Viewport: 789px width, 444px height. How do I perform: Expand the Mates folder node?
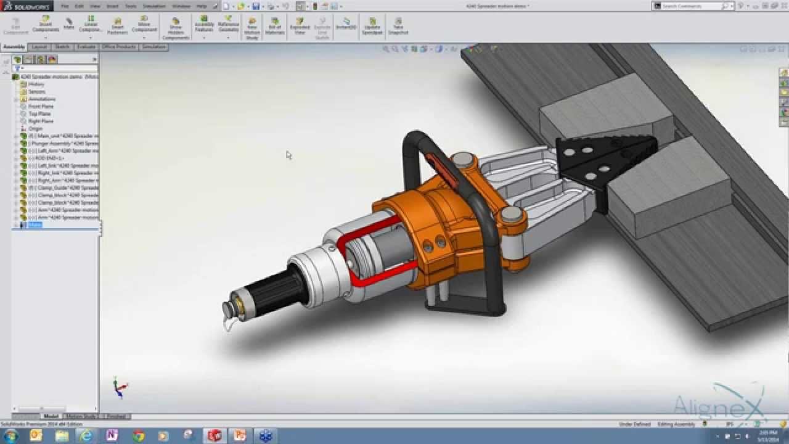16,225
